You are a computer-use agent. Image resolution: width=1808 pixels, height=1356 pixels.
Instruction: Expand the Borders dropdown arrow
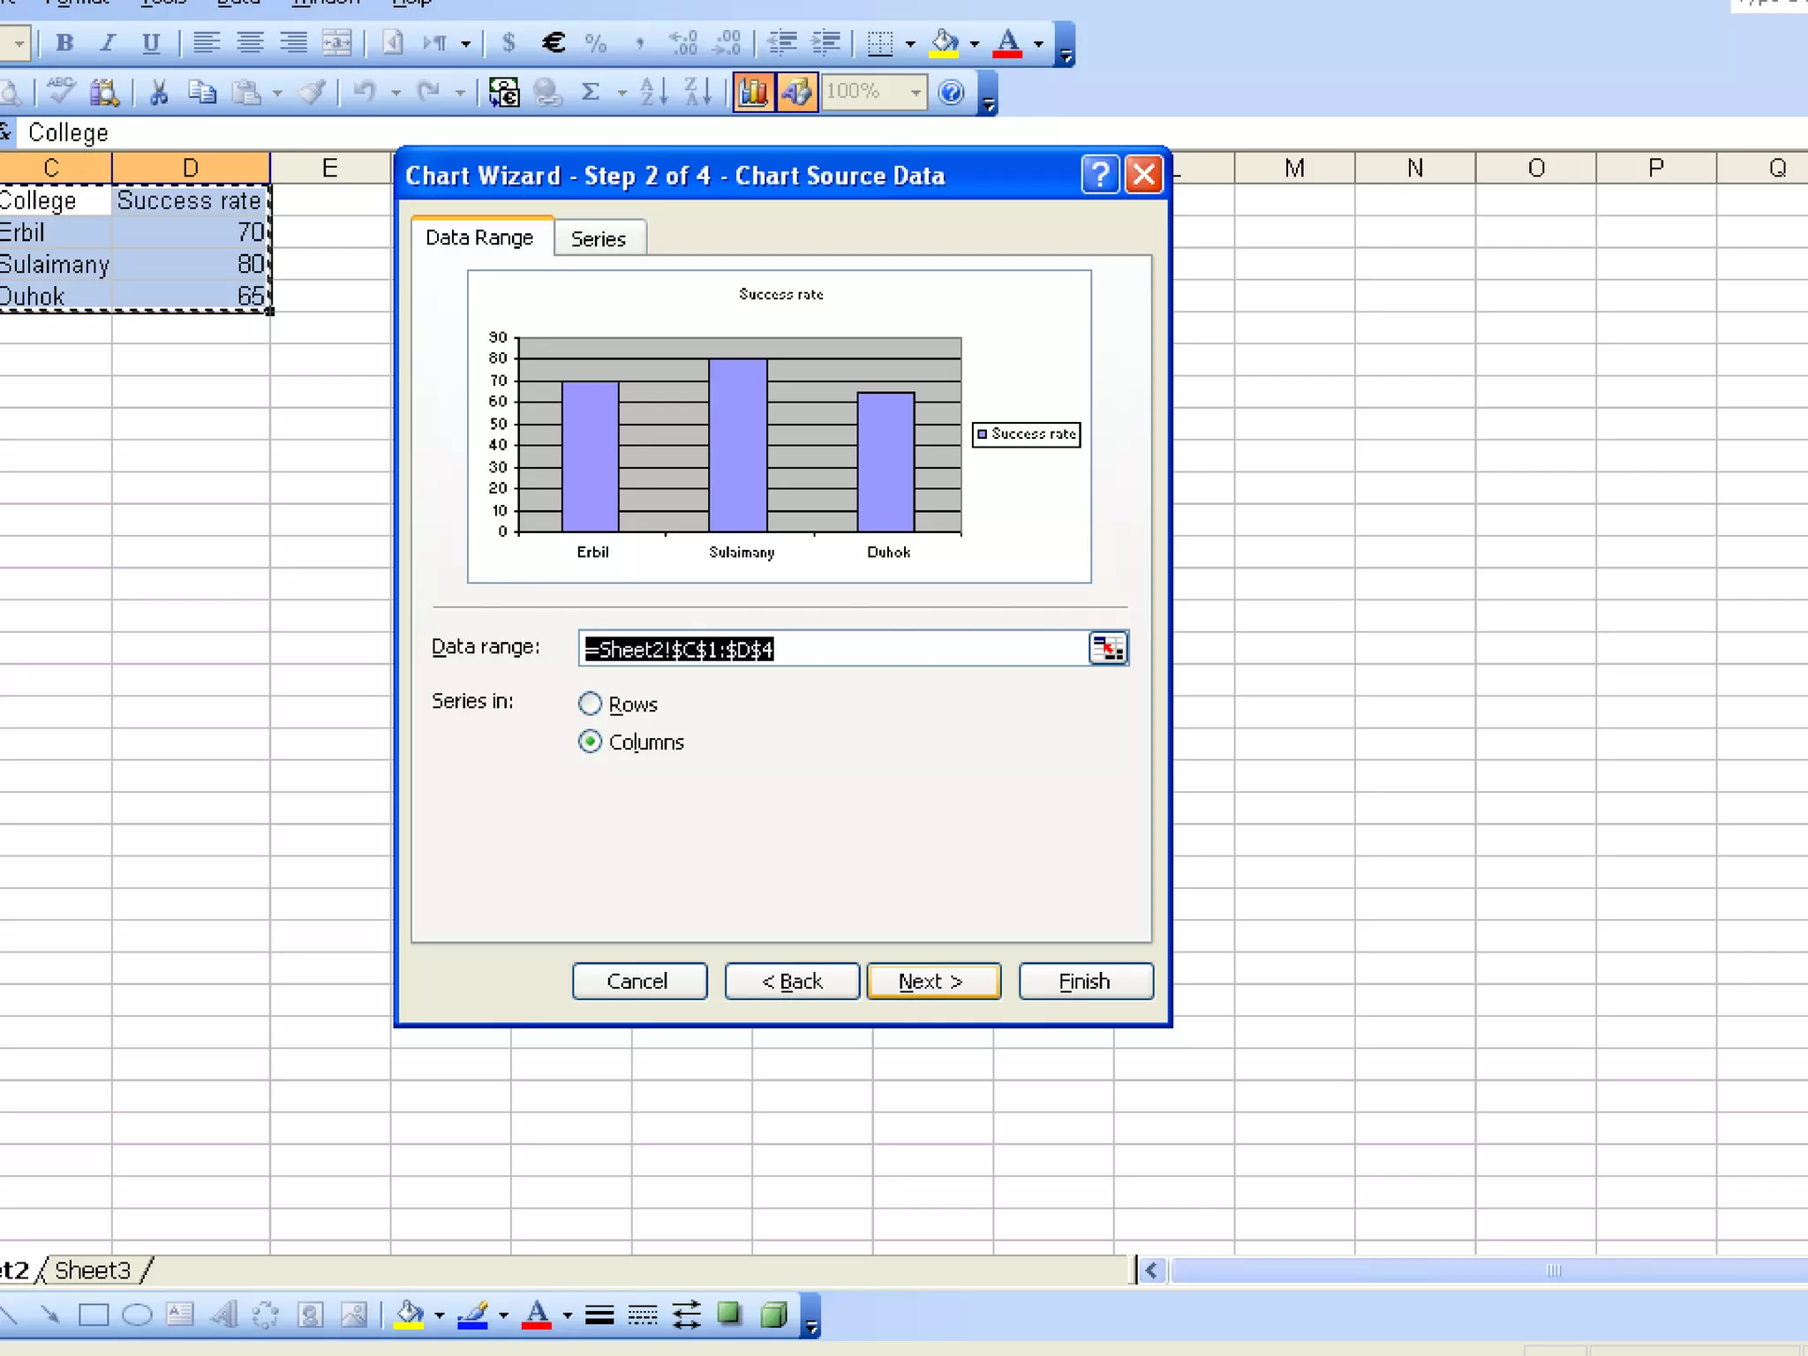910,43
